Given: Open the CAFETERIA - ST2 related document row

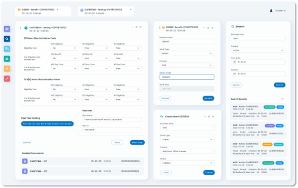Looking at the screenshot, I should click(x=82, y=171).
